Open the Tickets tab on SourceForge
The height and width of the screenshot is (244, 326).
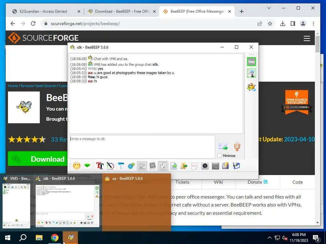tap(182, 182)
